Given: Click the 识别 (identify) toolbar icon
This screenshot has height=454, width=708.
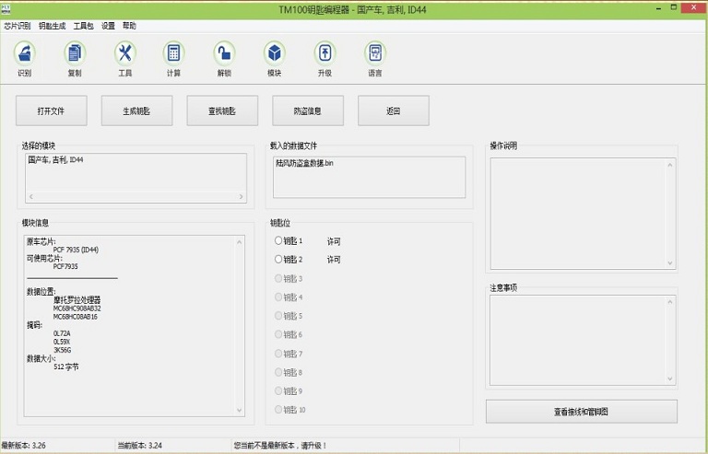Looking at the screenshot, I should coord(24,58).
